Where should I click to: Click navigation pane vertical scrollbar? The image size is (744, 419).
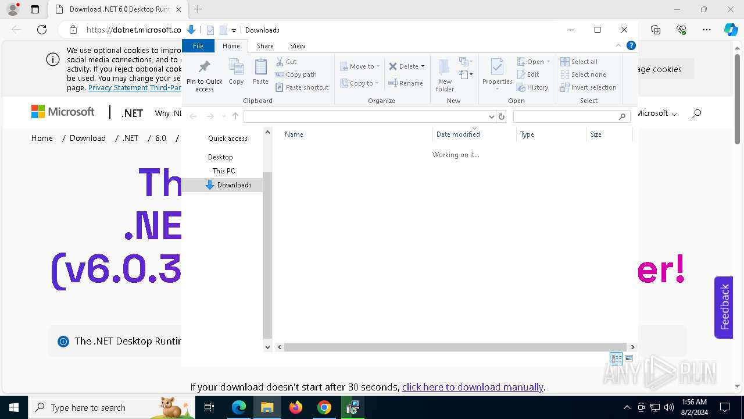click(x=267, y=255)
